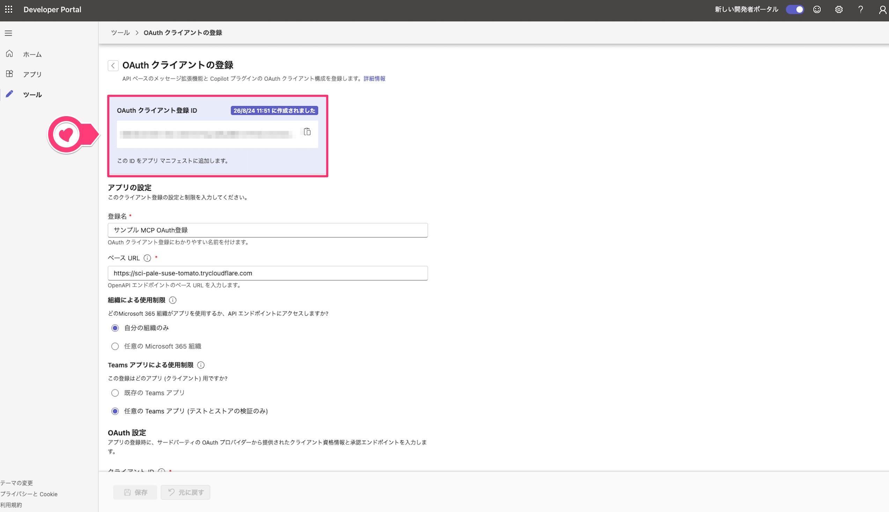889x512 pixels.
Task: Select 自分の組織のみ radio button
Action: click(115, 328)
